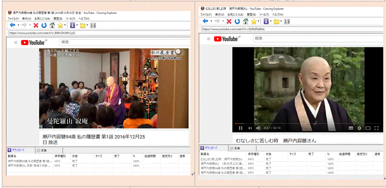This screenshot has width=386, height=188.
Task: Toggle subtitles in the right video player
Action: (351, 128)
